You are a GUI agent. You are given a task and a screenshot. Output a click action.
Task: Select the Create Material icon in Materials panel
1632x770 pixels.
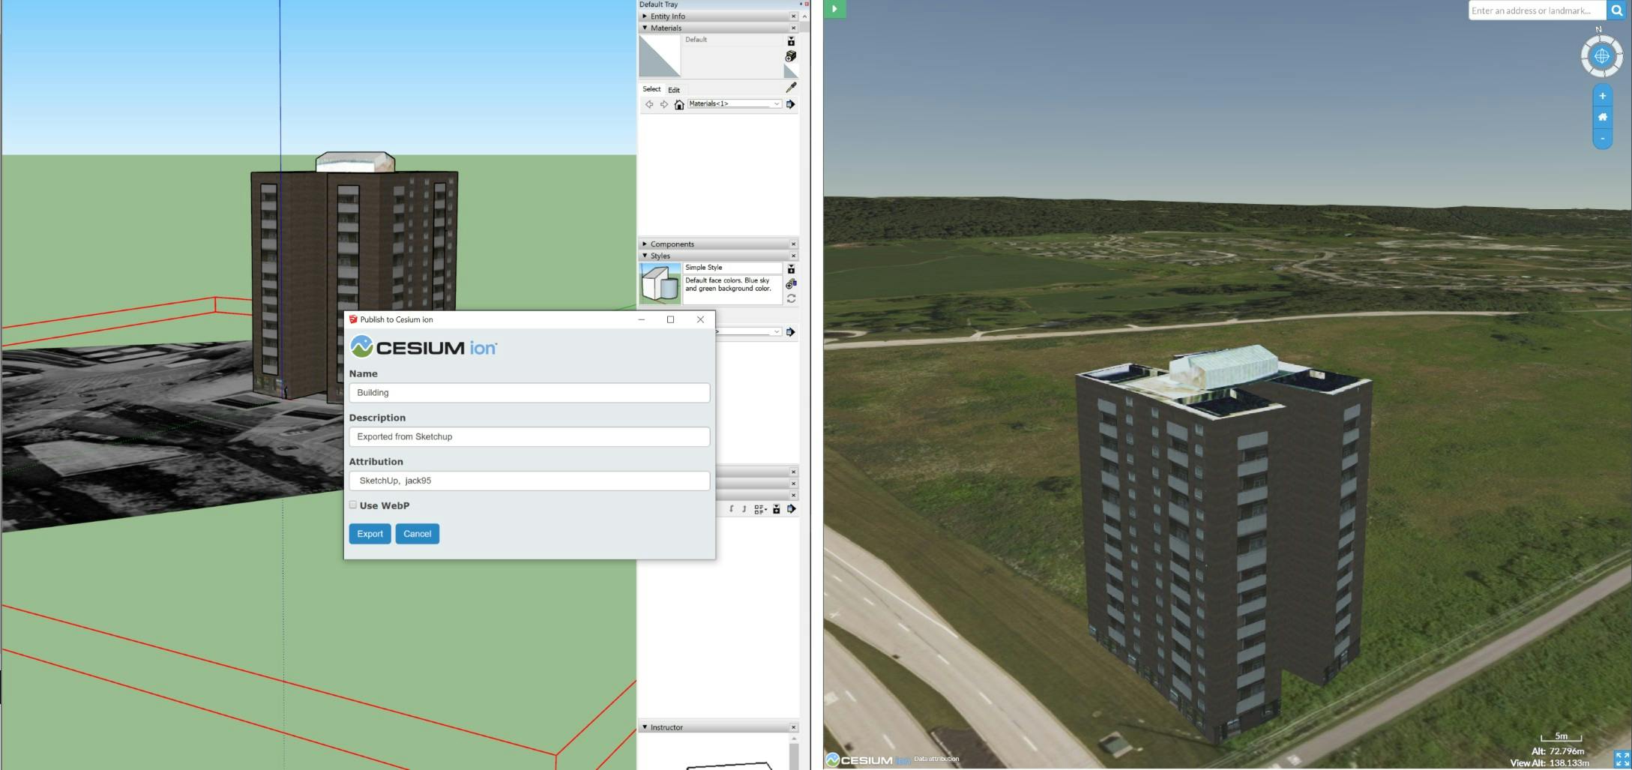click(791, 57)
